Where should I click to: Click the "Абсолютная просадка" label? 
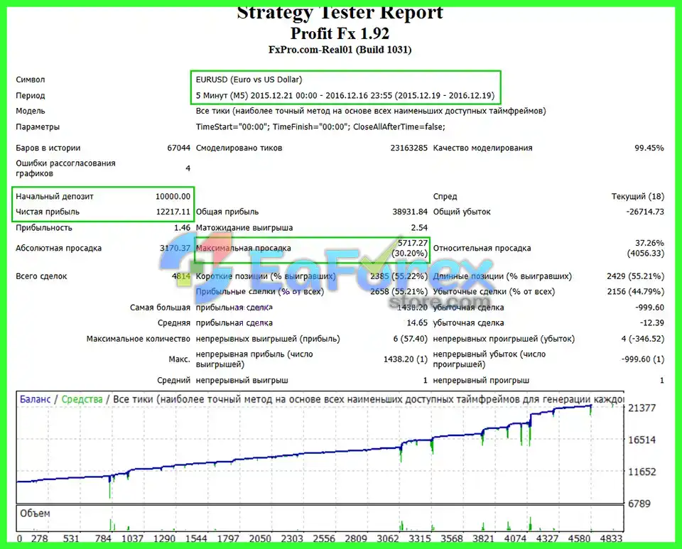pos(59,248)
